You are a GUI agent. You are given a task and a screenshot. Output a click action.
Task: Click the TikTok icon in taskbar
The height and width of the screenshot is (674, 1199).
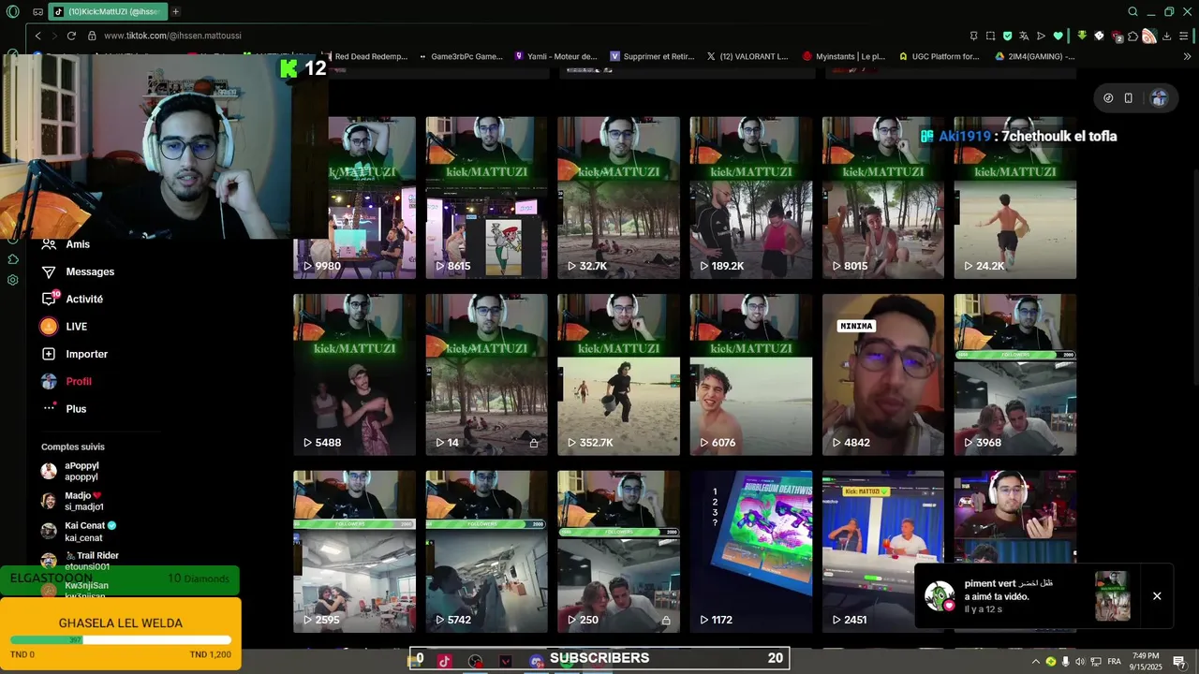click(444, 660)
